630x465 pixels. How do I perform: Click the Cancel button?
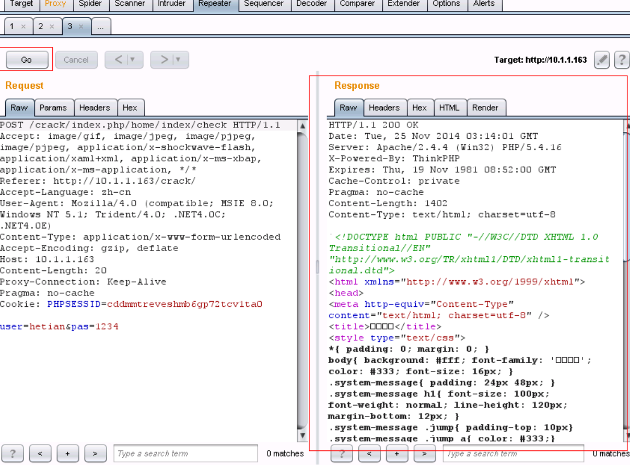[76, 60]
